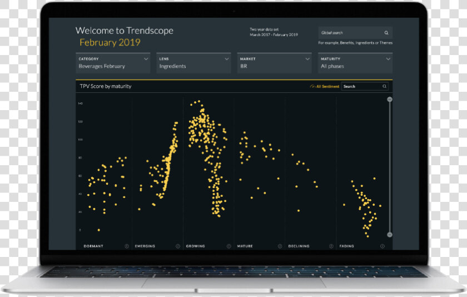The width and height of the screenshot is (467, 297).
Task: Click the top handle of the vertical range slider
Action: click(x=390, y=99)
